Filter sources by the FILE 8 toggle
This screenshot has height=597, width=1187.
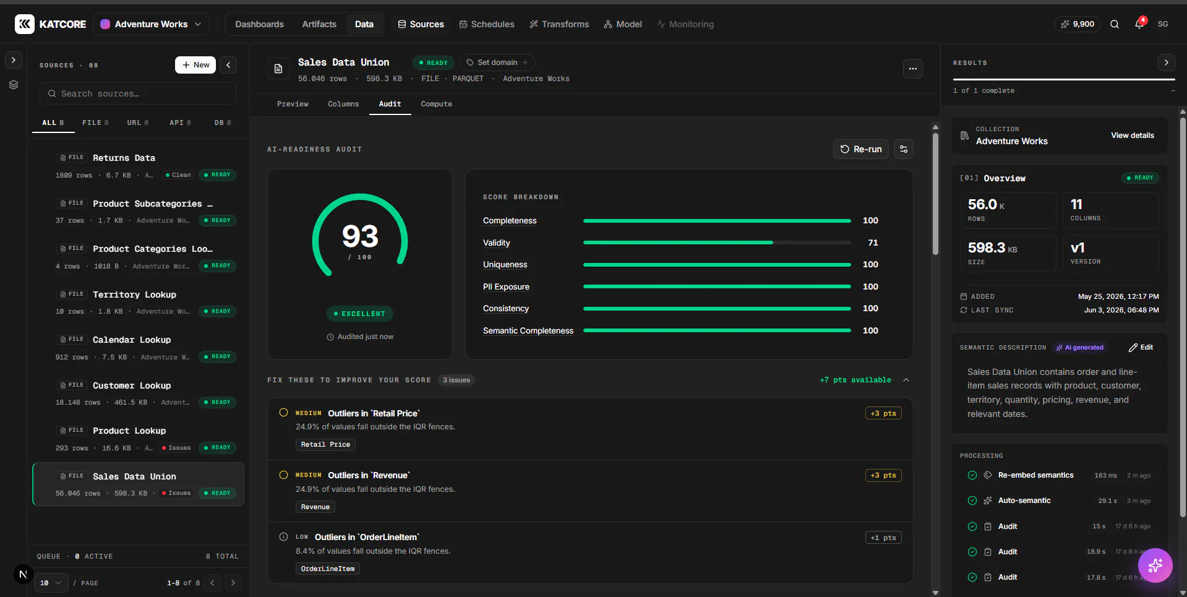point(95,122)
